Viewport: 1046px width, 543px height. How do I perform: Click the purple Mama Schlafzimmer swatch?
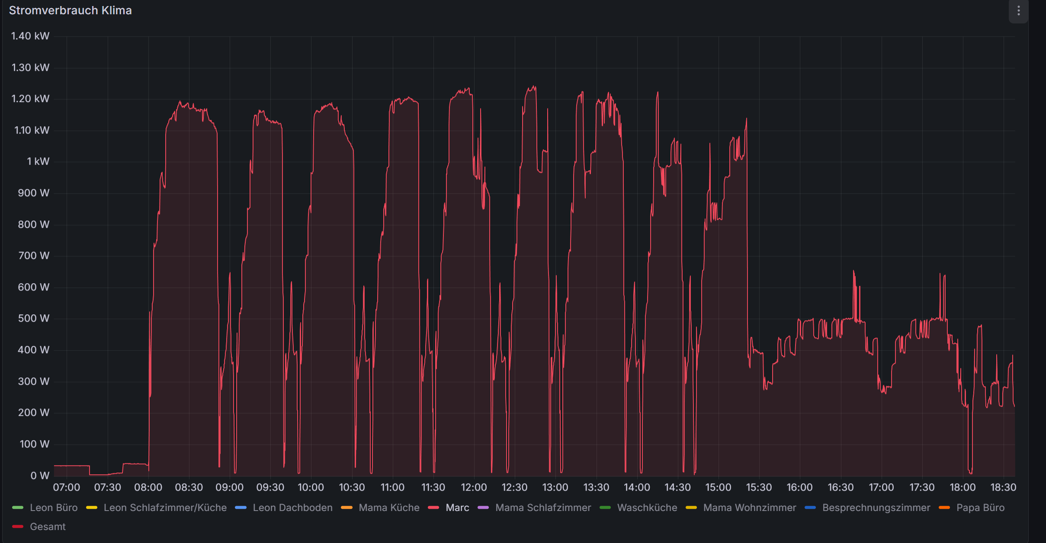[x=483, y=508]
